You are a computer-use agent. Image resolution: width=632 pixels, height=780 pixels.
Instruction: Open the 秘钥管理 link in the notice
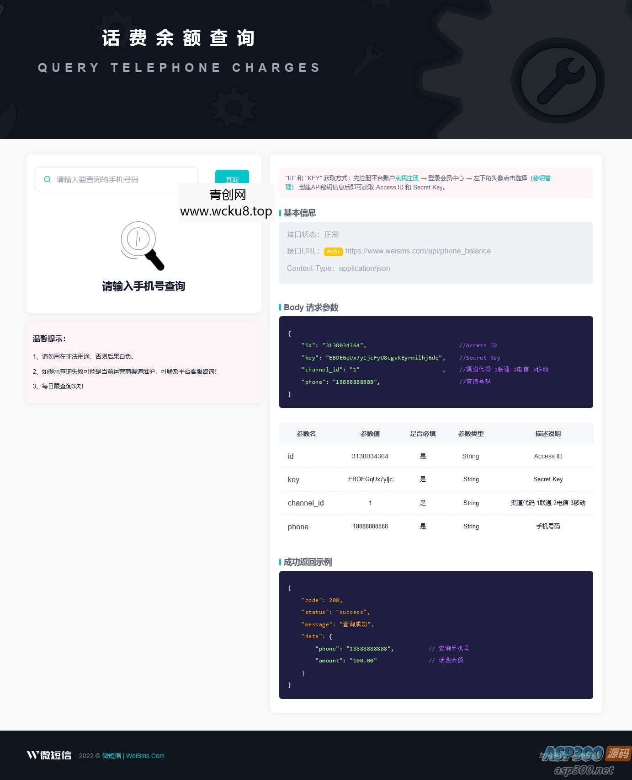542,178
